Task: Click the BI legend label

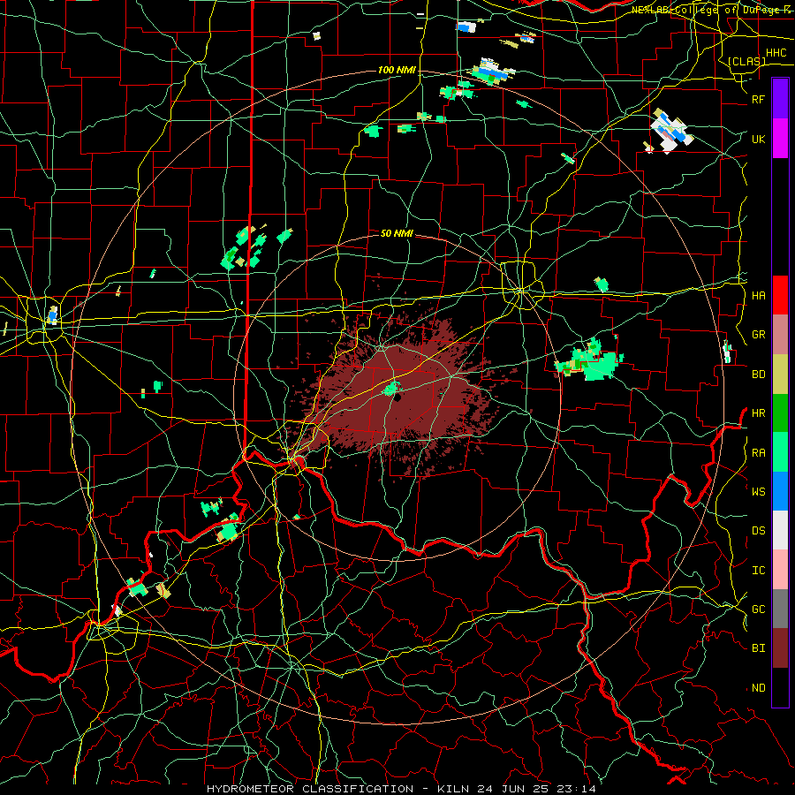Action: coord(758,648)
